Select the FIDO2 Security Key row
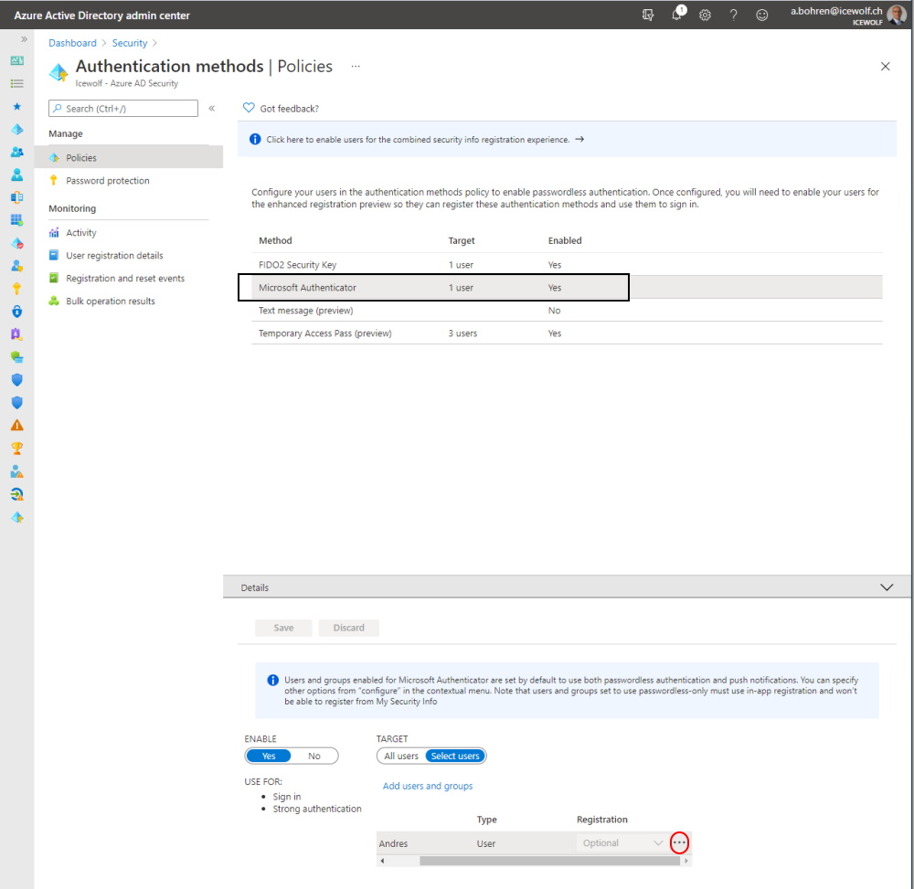Image resolution: width=914 pixels, height=889 pixels. click(567, 264)
